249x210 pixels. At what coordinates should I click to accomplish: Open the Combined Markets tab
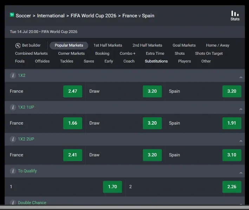tap(31, 53)
